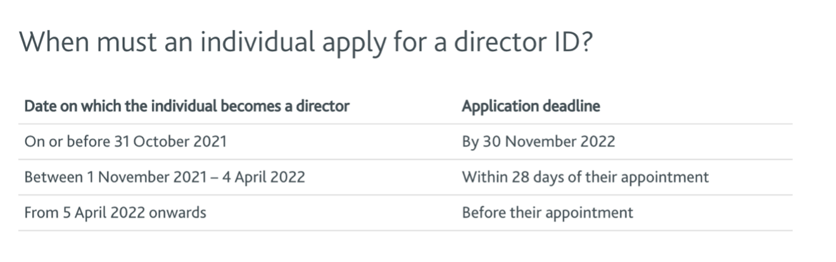The image size is (836, 262).
Task: Select the 'Application deadline' column header
Action: [531, 106]
